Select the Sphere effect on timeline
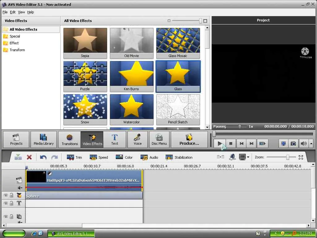Viewport: 317px width, 238px height. pyautogui.click(x=84, y=196)
